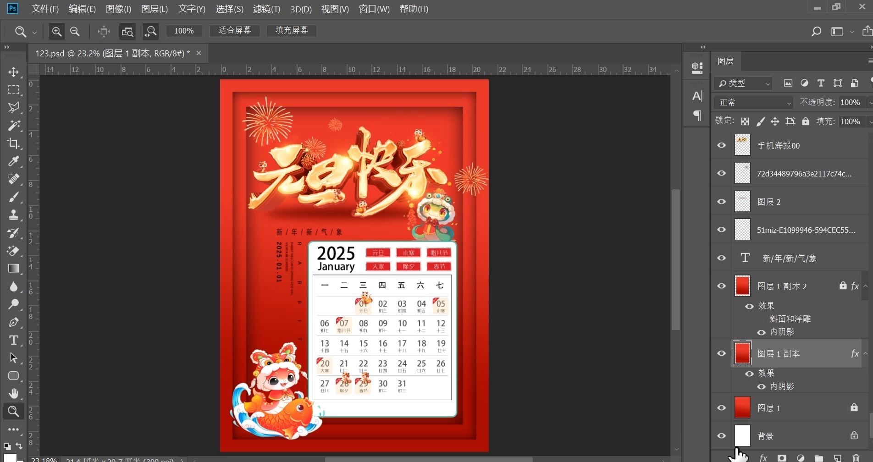Select the Gradient tool

coord(13,269)
